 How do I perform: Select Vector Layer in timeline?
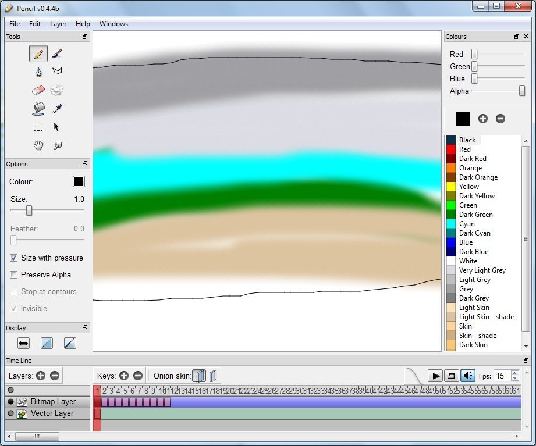click(x=52, y=413)
